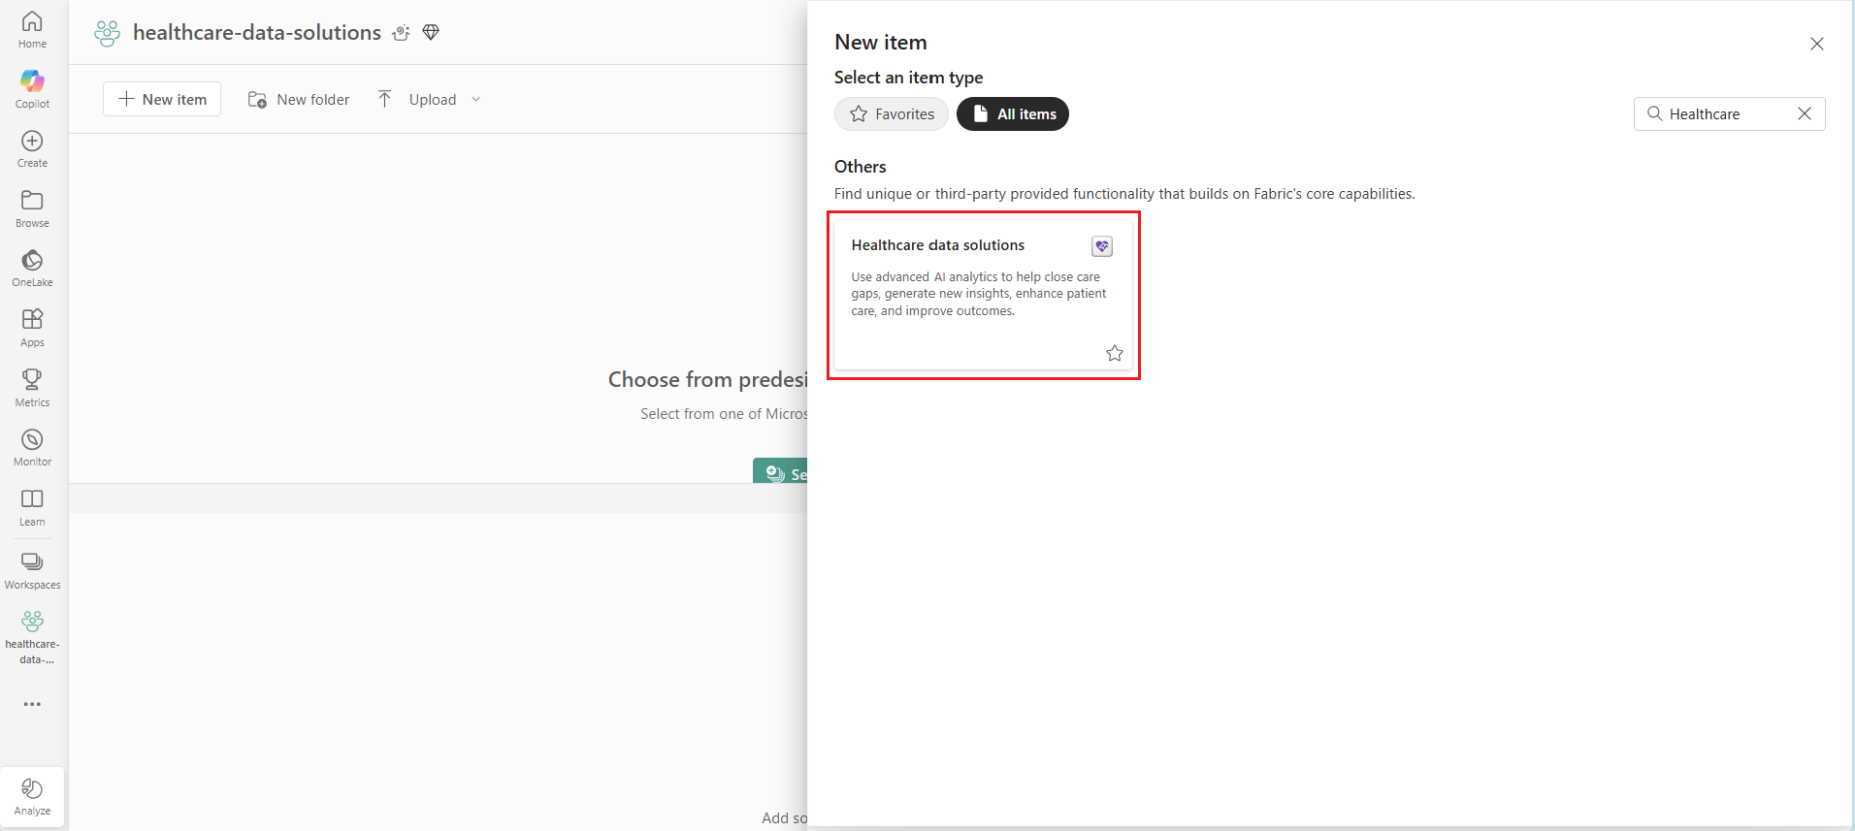Open the OneLake catalog icon

click(x=32, y=268)
